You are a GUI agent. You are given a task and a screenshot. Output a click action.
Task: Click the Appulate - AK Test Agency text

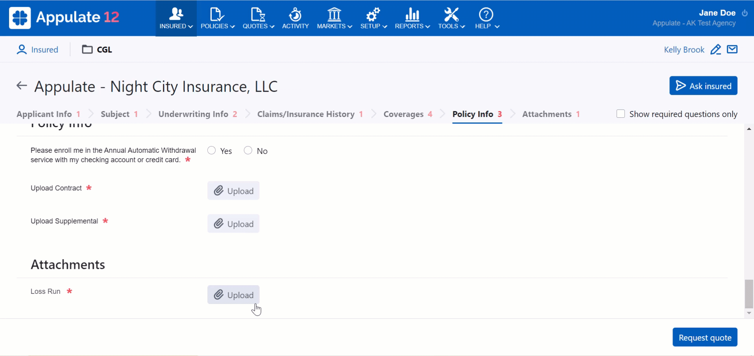(694, 23)
